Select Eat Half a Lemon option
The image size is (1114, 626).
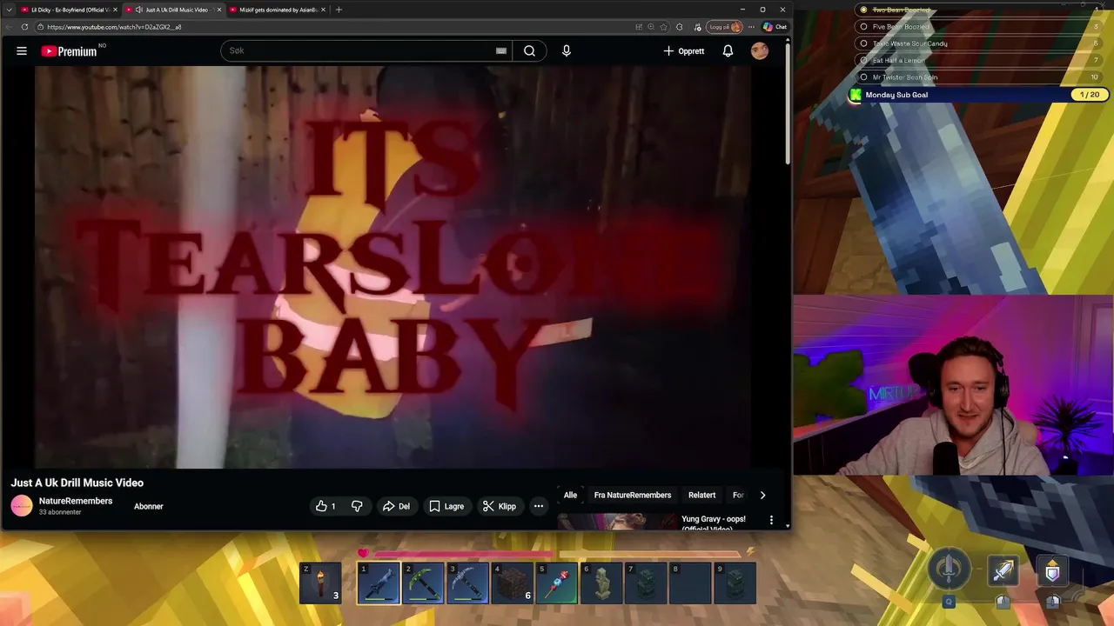[863, 60]
